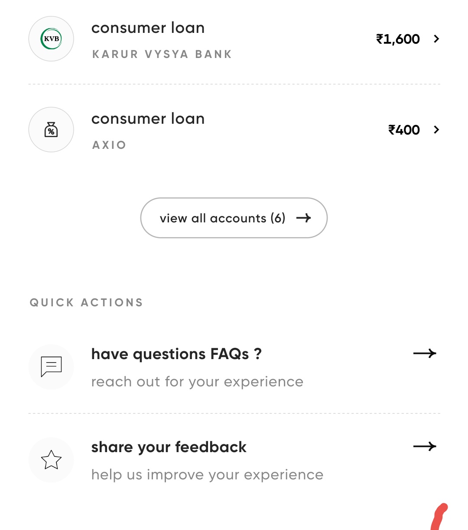
Task: Expand the Karur Vysya Bank loan chevron
Action: click(x=436, y=39)
